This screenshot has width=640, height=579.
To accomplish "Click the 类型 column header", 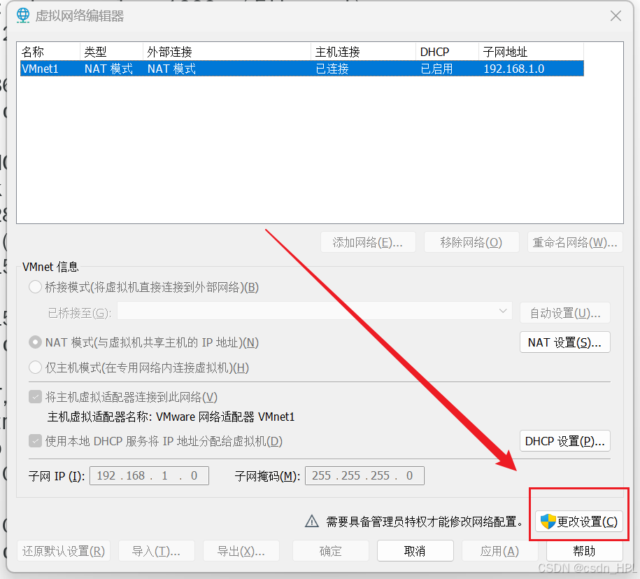I will (x=111, y=52).
